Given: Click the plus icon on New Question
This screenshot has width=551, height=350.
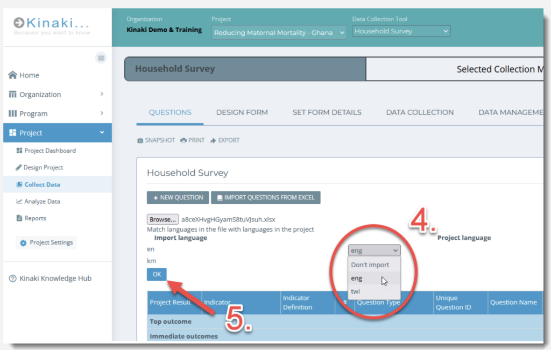Looking at the screenshot, I should click(156, 198).
